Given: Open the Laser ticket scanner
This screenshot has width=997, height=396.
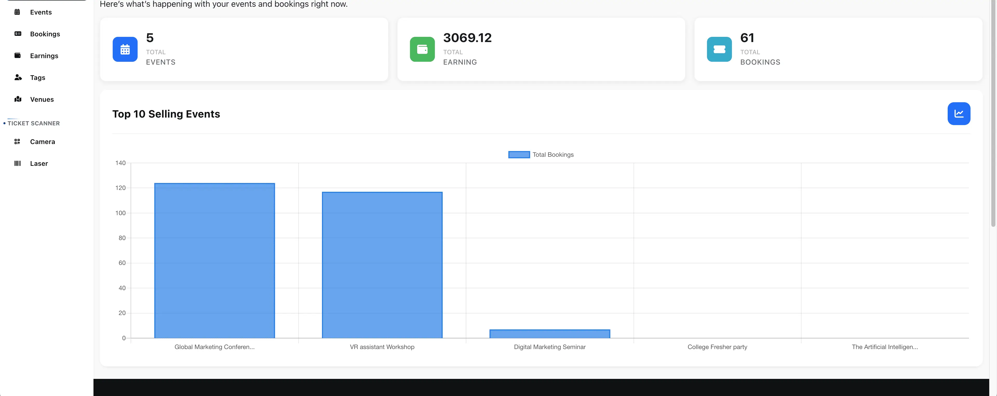Looking at the screenshot, I should tap(39, 163).
